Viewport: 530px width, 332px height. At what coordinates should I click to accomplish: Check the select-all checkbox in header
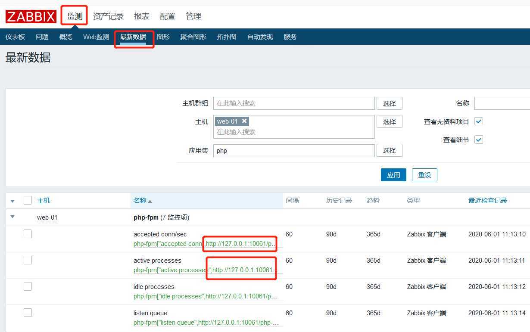pos(28,200)
